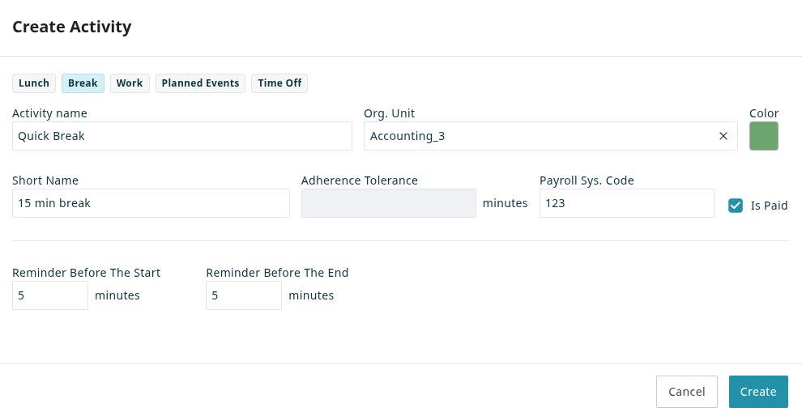Screen dimensions: 802x416
Task: Choose the Planned Events activity type
Action: click(x=200, y=83)
